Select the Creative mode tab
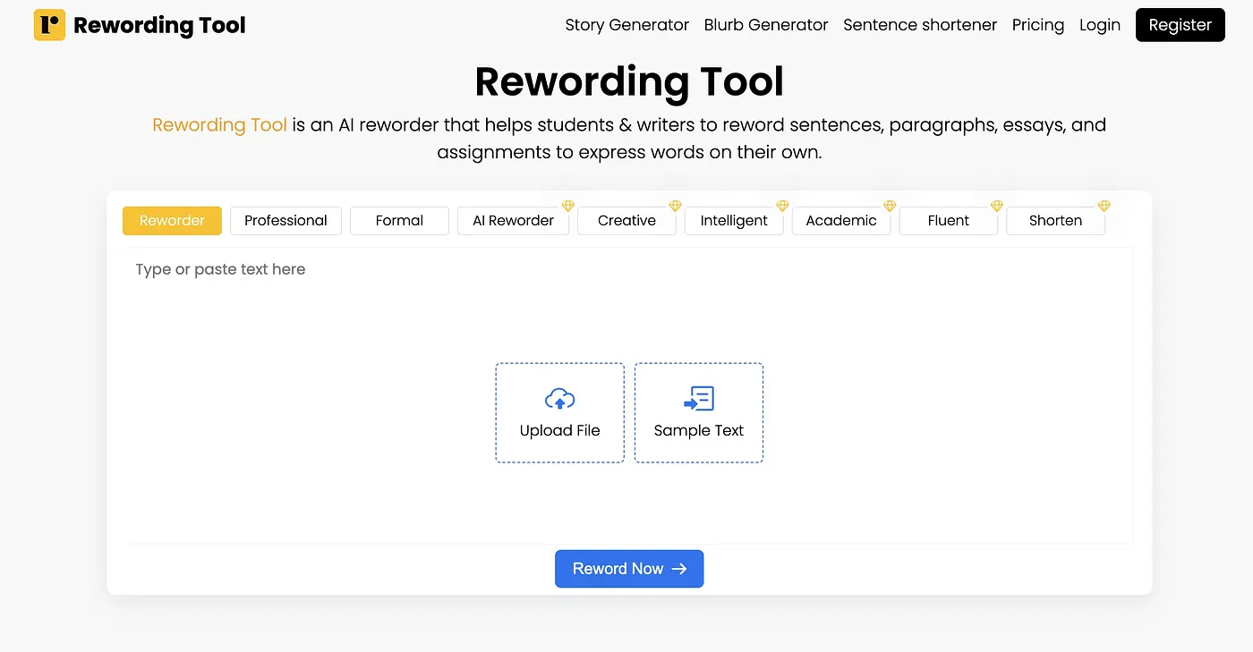1253x652 pixels. pyautogui.click(x=626, y=221)
